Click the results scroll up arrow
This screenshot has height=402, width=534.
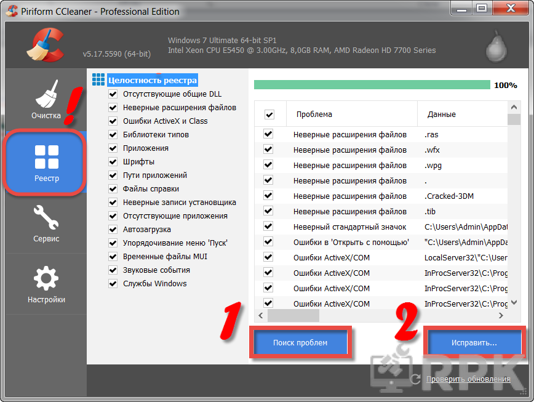[x=514, y=107]
